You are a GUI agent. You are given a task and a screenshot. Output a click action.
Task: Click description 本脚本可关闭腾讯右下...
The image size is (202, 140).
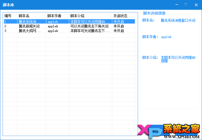pos(90,31)
